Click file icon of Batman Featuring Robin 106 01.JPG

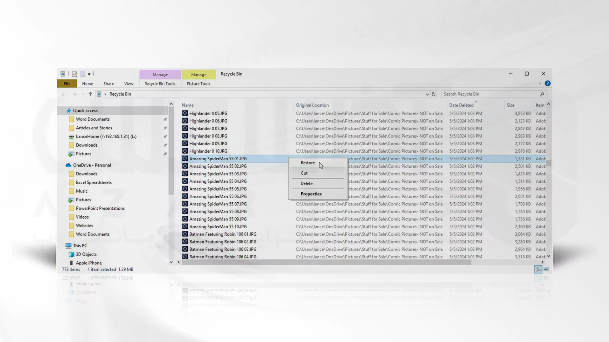[185, 234]
